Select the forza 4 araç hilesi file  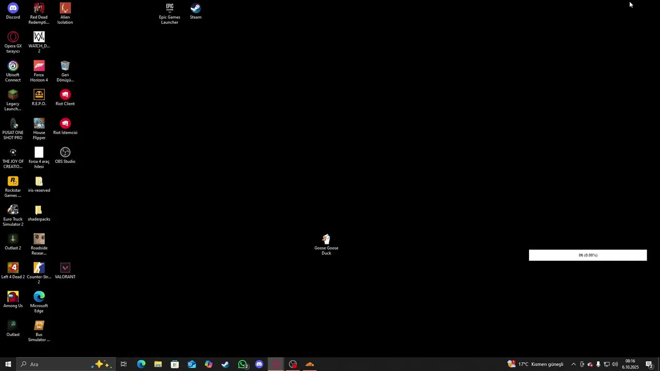[39, 158]
